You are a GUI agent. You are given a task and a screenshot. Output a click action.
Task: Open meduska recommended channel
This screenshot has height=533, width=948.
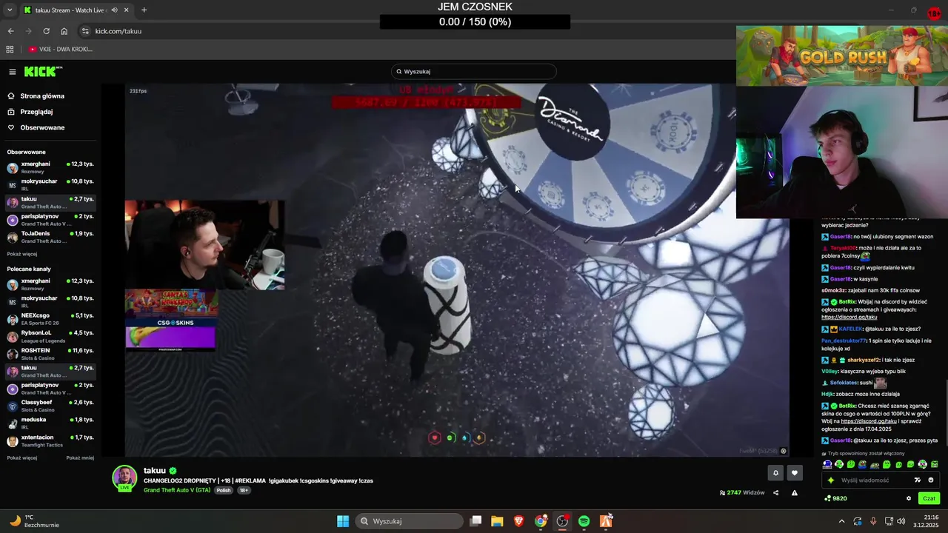click(x=50, y=423)
